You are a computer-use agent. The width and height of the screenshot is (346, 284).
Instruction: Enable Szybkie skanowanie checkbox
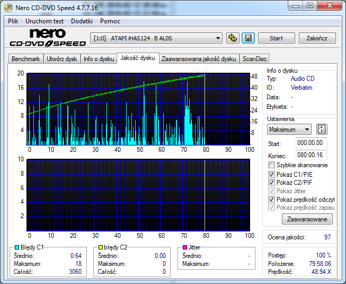271,165
